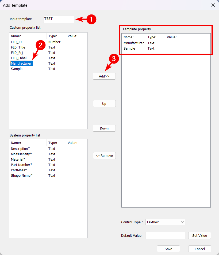Cancel the Add Template dialog

pos(199,249)
